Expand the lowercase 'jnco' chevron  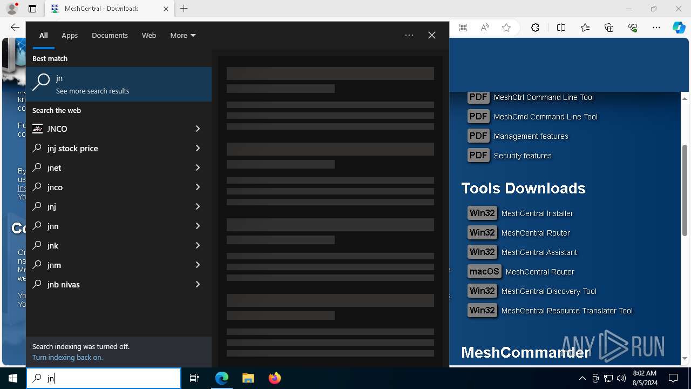pos(198,187)
